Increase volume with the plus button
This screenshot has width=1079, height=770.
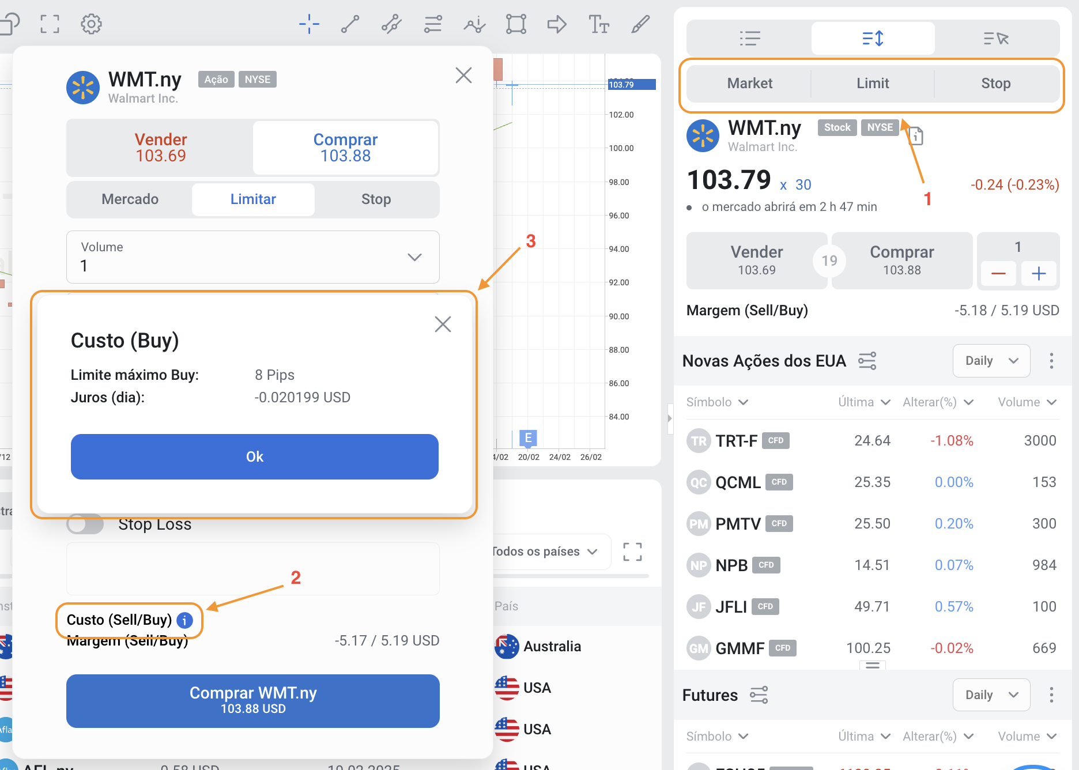point(1039,273)
